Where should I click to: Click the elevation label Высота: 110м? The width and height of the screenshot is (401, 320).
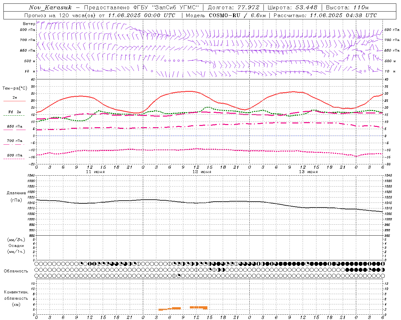347,7
